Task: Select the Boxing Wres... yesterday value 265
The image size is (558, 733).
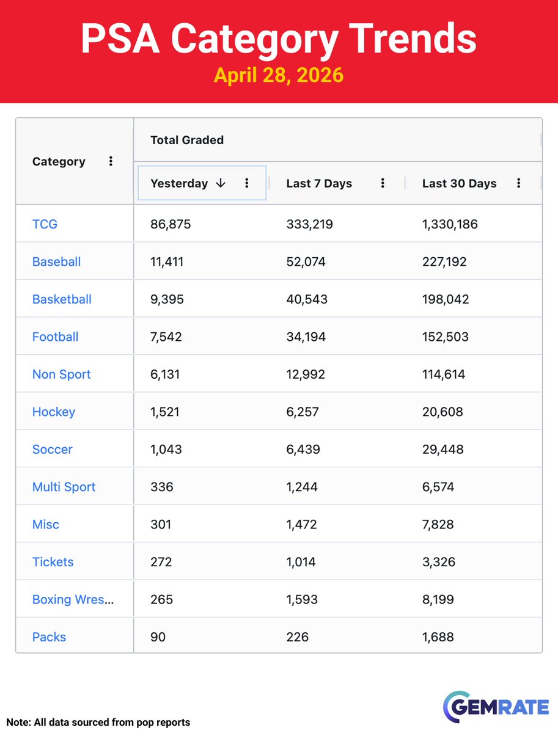Action: click(162, 600)
